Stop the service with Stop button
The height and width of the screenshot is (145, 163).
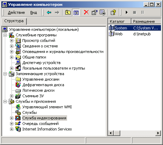(x=135, y=12)
